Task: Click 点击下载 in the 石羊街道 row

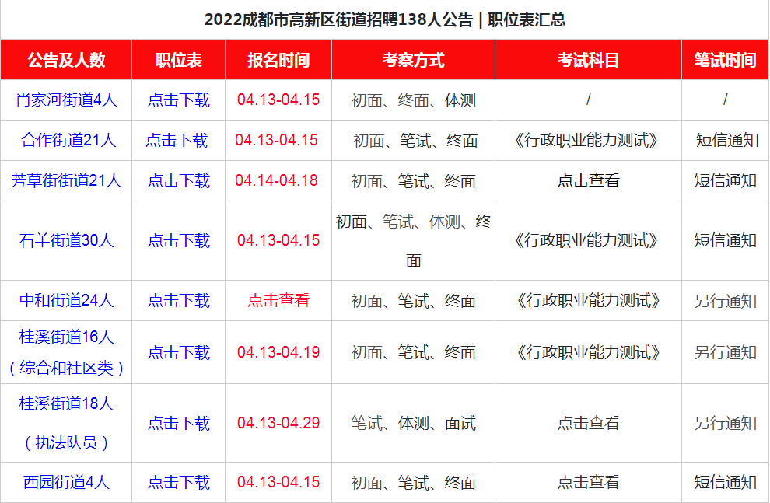Action: pyautogui.click(x=179, y=240)
